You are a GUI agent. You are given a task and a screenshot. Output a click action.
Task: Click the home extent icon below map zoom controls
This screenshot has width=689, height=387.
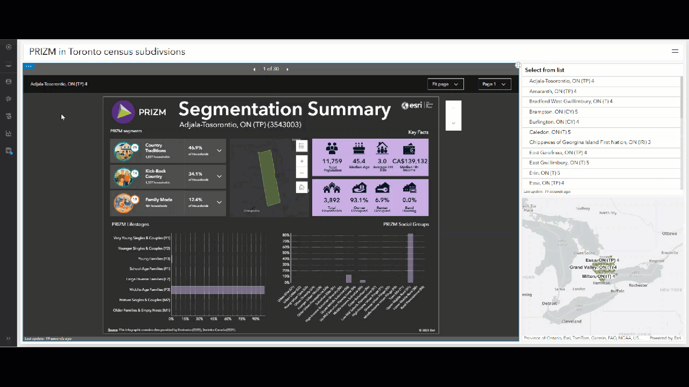[x=301, y=187]
